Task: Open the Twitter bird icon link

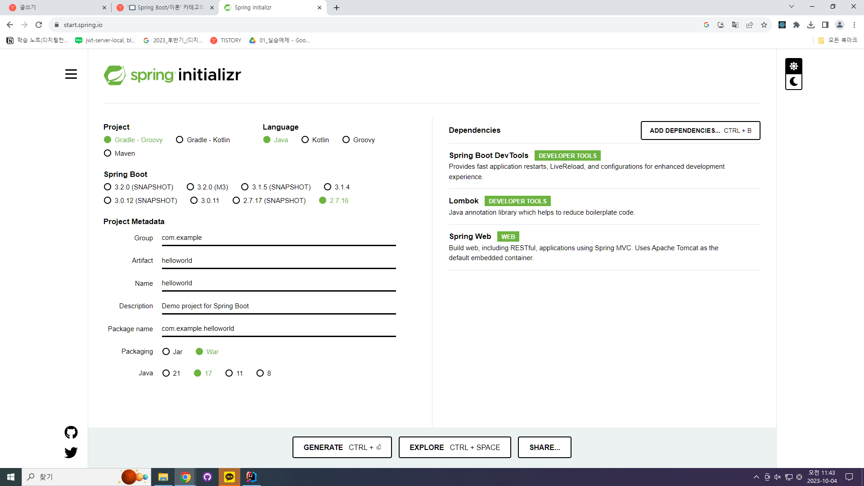Action: (71, 452)
